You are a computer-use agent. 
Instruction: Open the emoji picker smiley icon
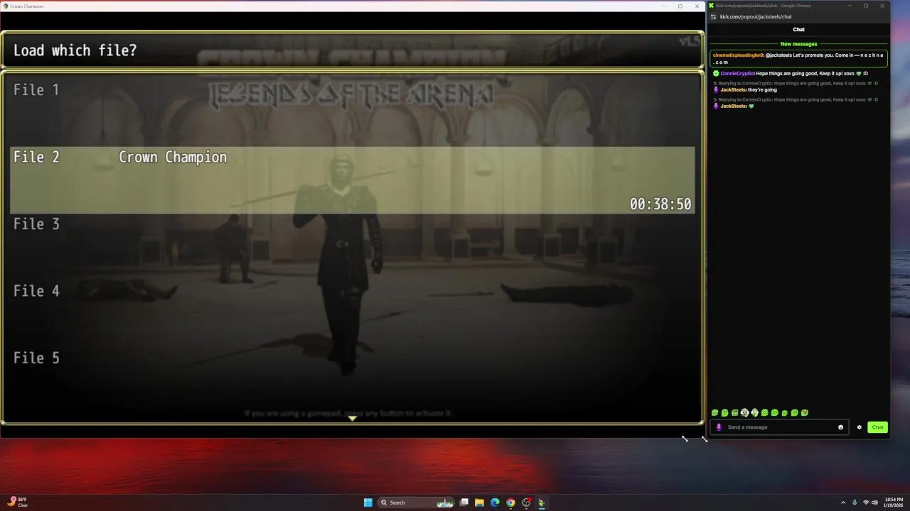coord(840,427)
